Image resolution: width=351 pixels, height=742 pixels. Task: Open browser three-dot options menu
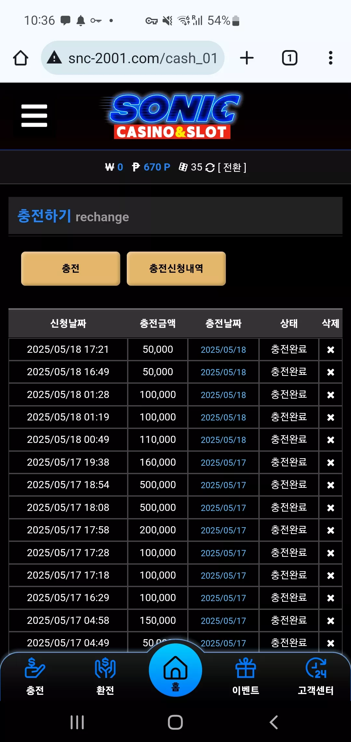[331, 58]
